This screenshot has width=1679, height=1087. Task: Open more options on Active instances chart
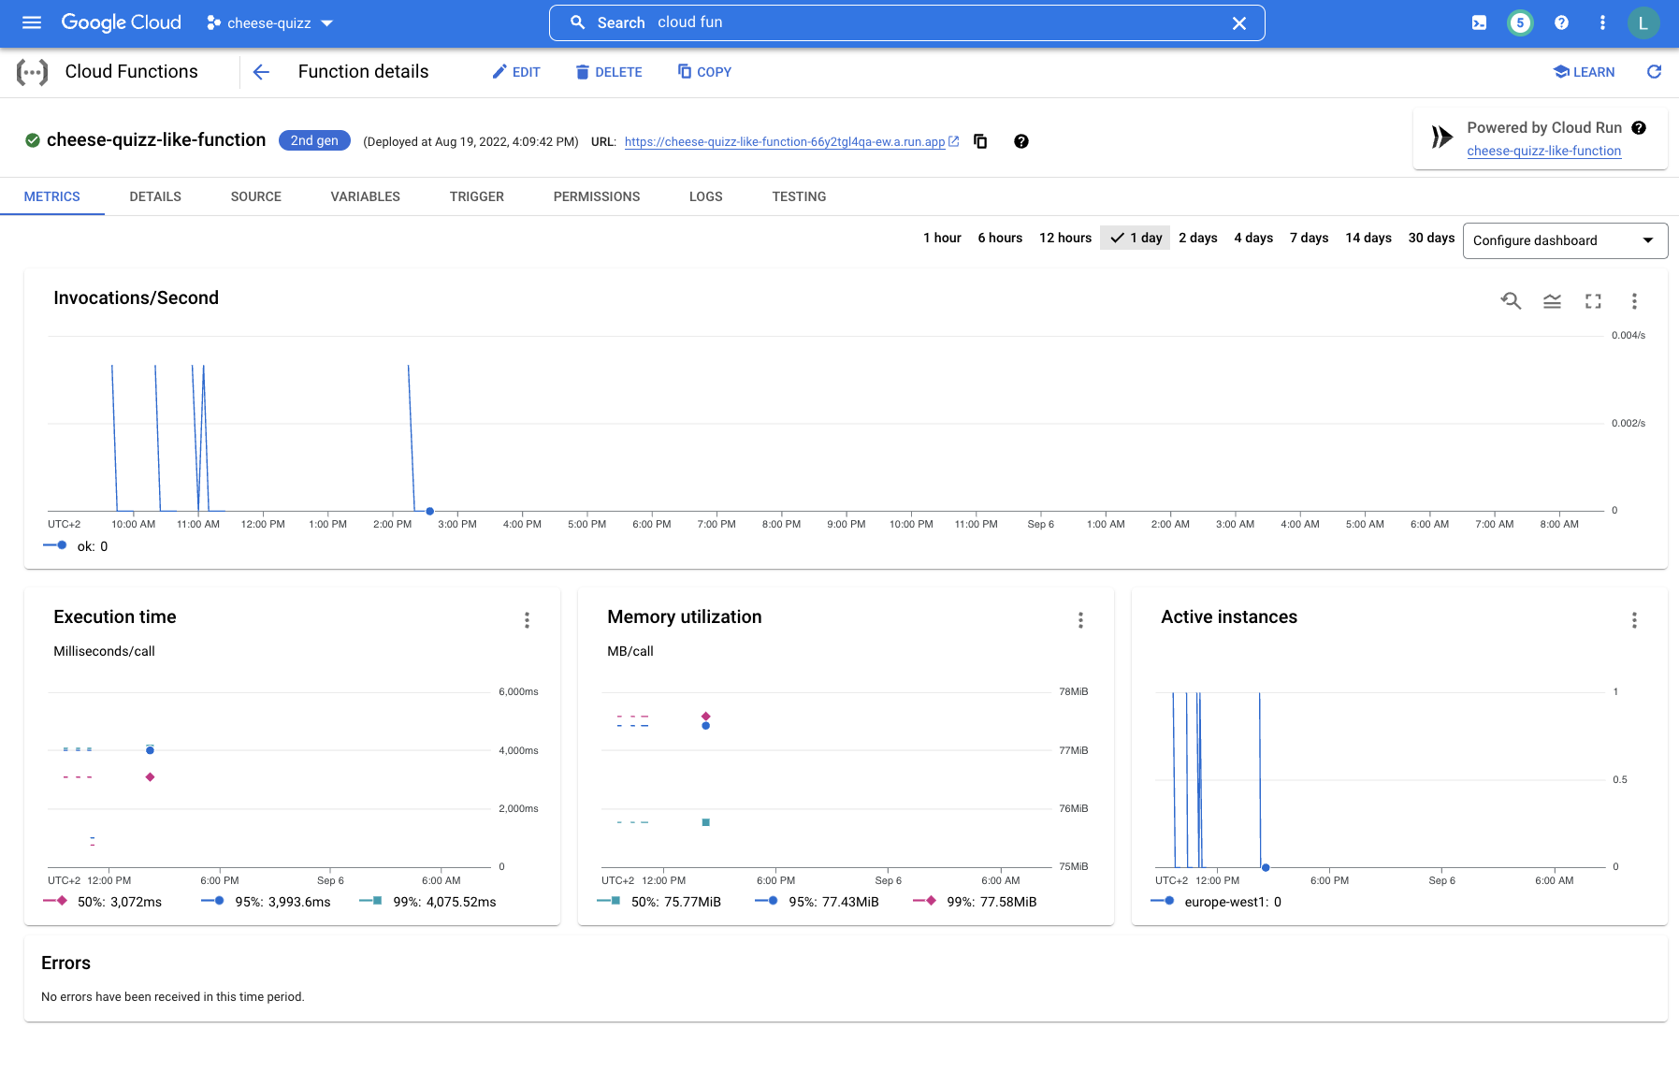[1634, 620]
